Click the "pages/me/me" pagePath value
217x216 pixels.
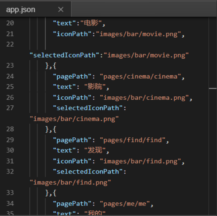pyautogui.click(x=125, y=204)
